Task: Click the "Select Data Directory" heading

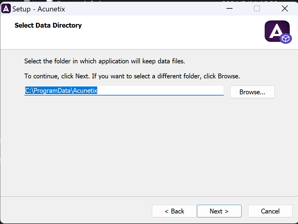Action: tap(48, 25)
